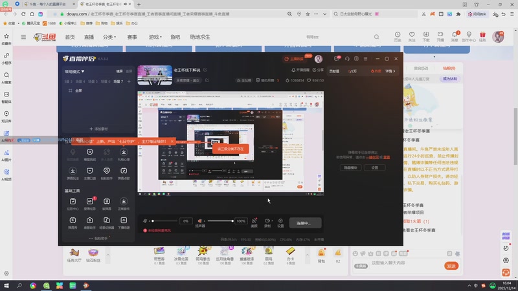This screenshot has height=291, width=518.
Task: Edit the stream title with pencil icon
Action: [205, 70]
